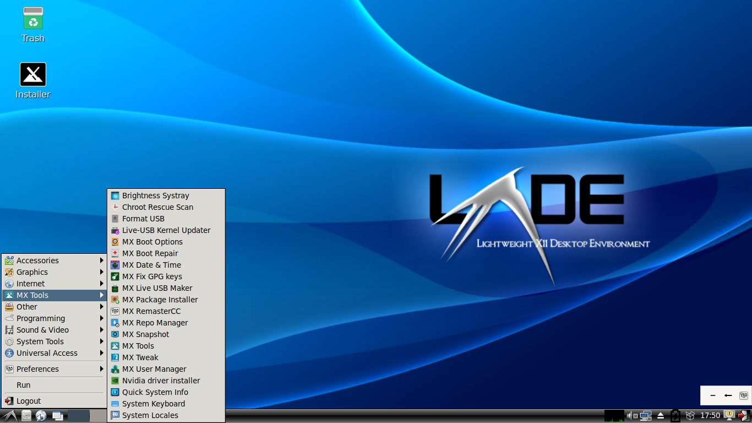This screenshot has width=752, height=423.
Task: Click the screen lock monitor icon
Action: (x=729, y=415)
